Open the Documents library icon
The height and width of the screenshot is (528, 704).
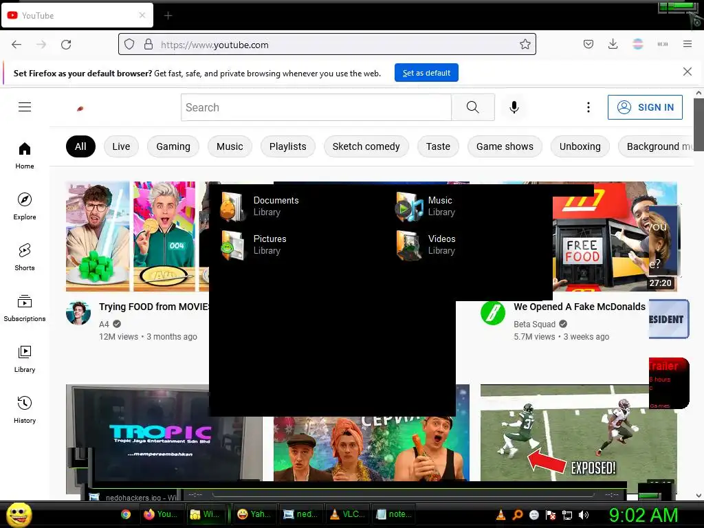[x=232, y=206]
